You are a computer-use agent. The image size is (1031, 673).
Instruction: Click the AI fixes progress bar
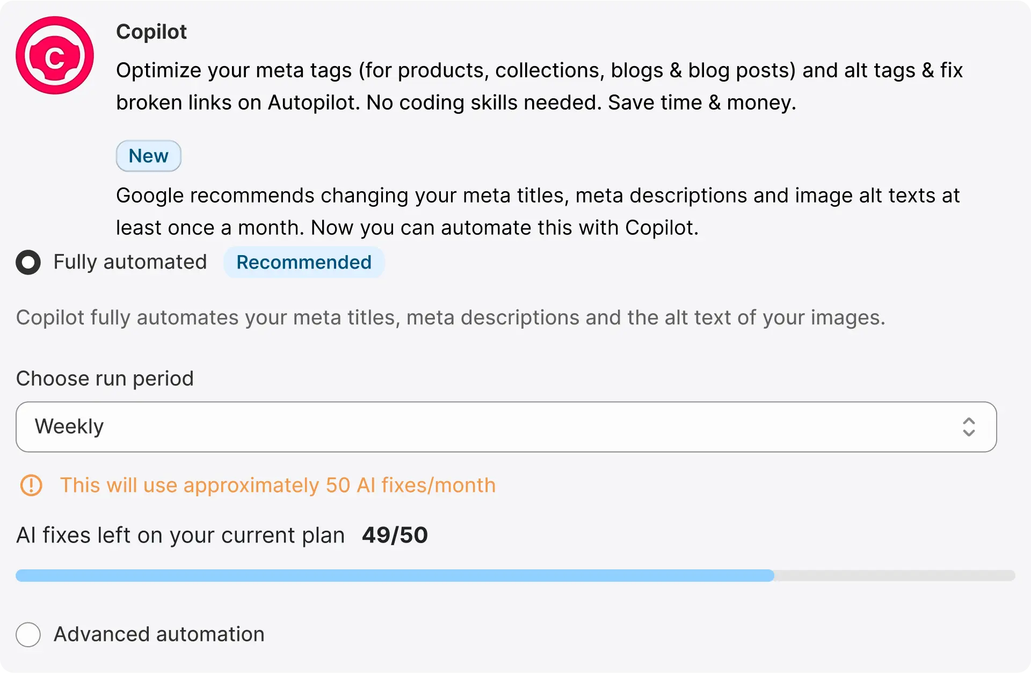515,575
